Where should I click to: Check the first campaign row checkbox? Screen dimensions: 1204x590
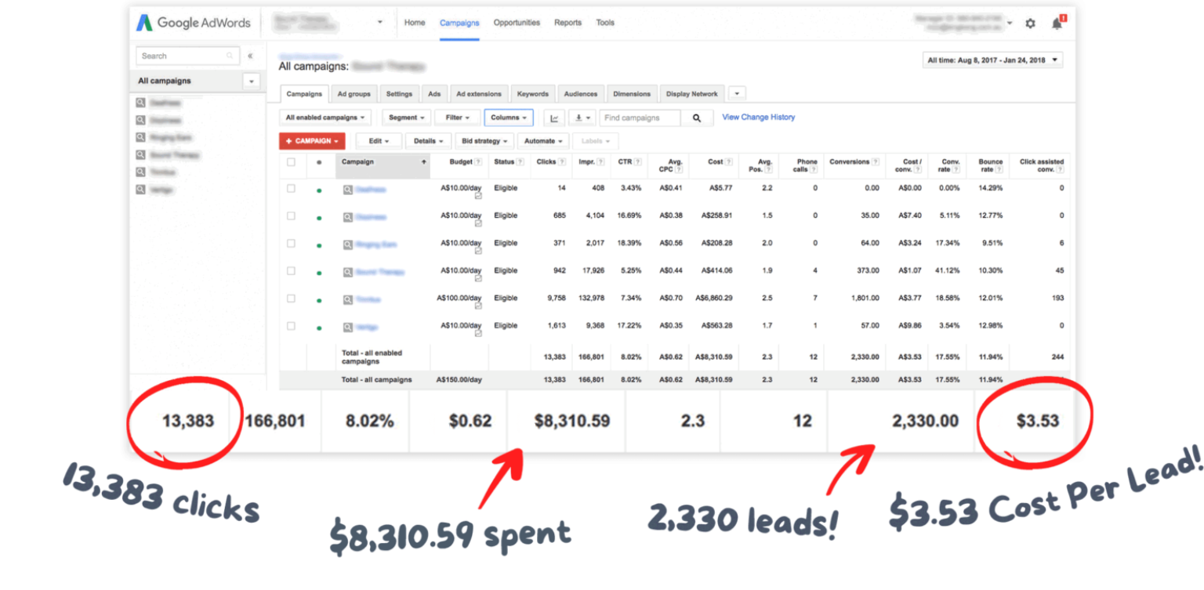[x=291, y=190]
